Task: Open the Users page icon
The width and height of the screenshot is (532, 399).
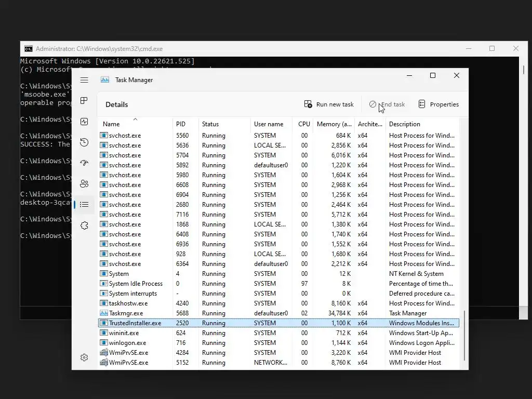Action: [x=84, y=183]
